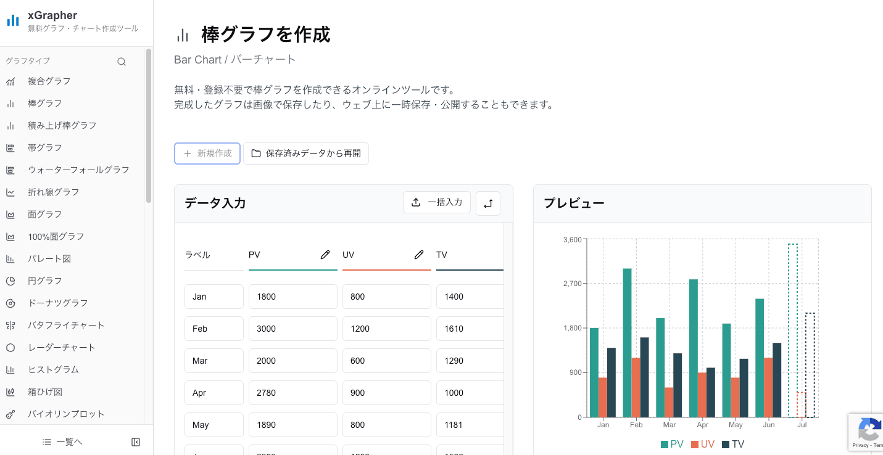Viewport: 883px width, 455px height.
Task: Open the graph type search magnifier
Action: pos(121,61)
